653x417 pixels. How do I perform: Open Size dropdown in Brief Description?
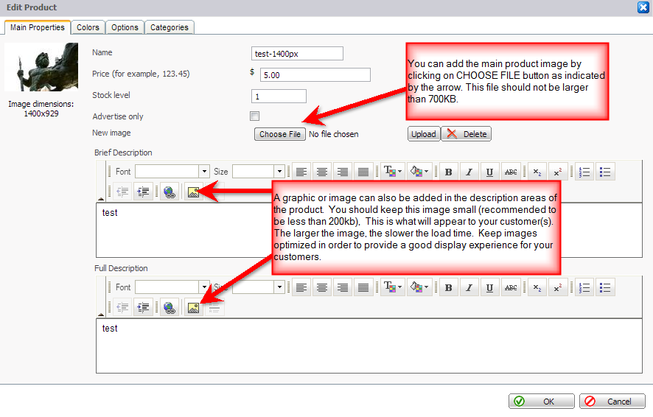(x=279, y=172)
